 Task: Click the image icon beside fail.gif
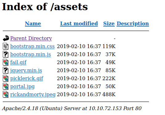6,62
